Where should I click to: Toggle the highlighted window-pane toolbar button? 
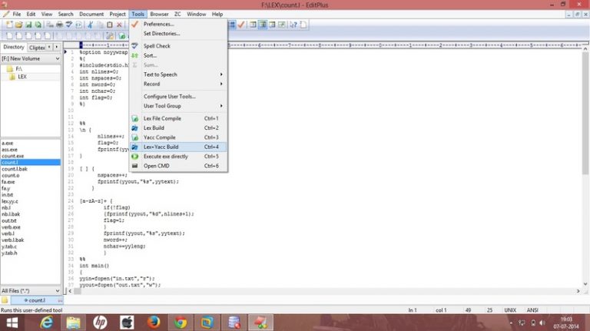click(x=263, y=25)
